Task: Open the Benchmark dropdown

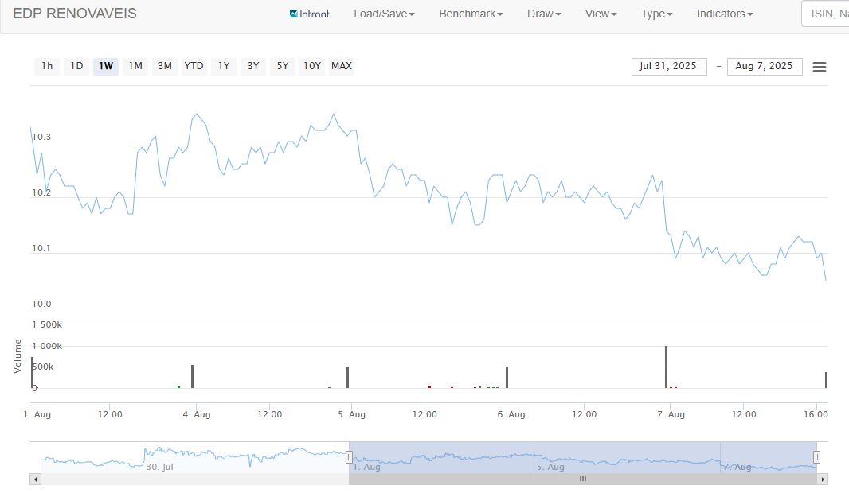Action: click(x=471, y=14)
